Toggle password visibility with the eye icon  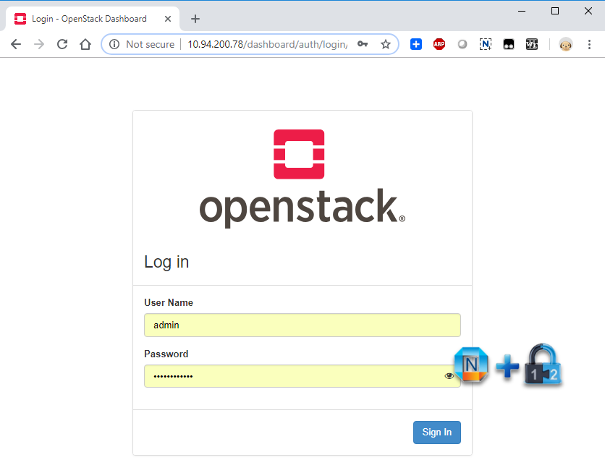click(x=449, y=376)
